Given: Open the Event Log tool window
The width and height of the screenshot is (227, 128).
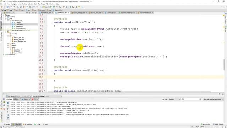Looking at the screenshot, I should coord(206,124).
